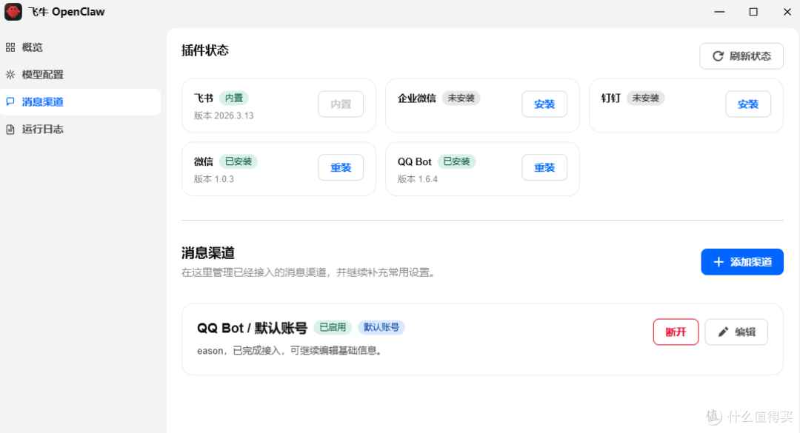800x433 pixels.
Task: Click the 在这里管理已经接入的消息渠道 subtitle
Action: pos(309,273)
